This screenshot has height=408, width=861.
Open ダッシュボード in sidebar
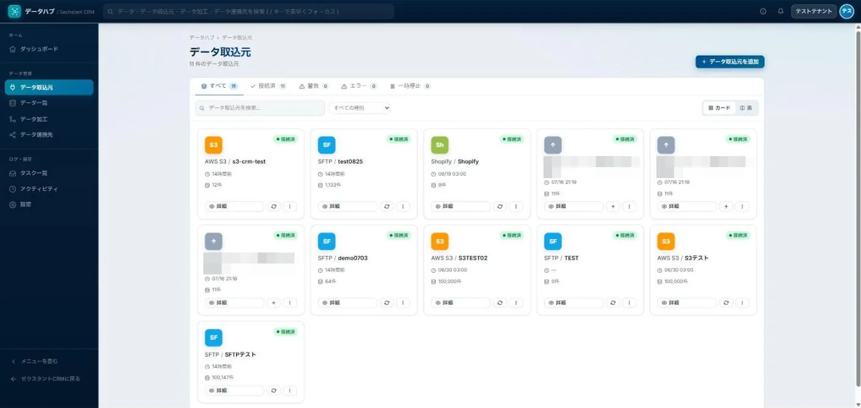tap(49, 49)
